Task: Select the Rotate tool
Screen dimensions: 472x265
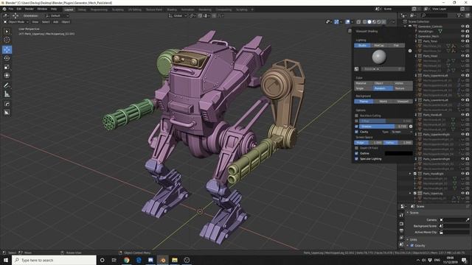Action: pyautogui.click(x=7, y=58)
